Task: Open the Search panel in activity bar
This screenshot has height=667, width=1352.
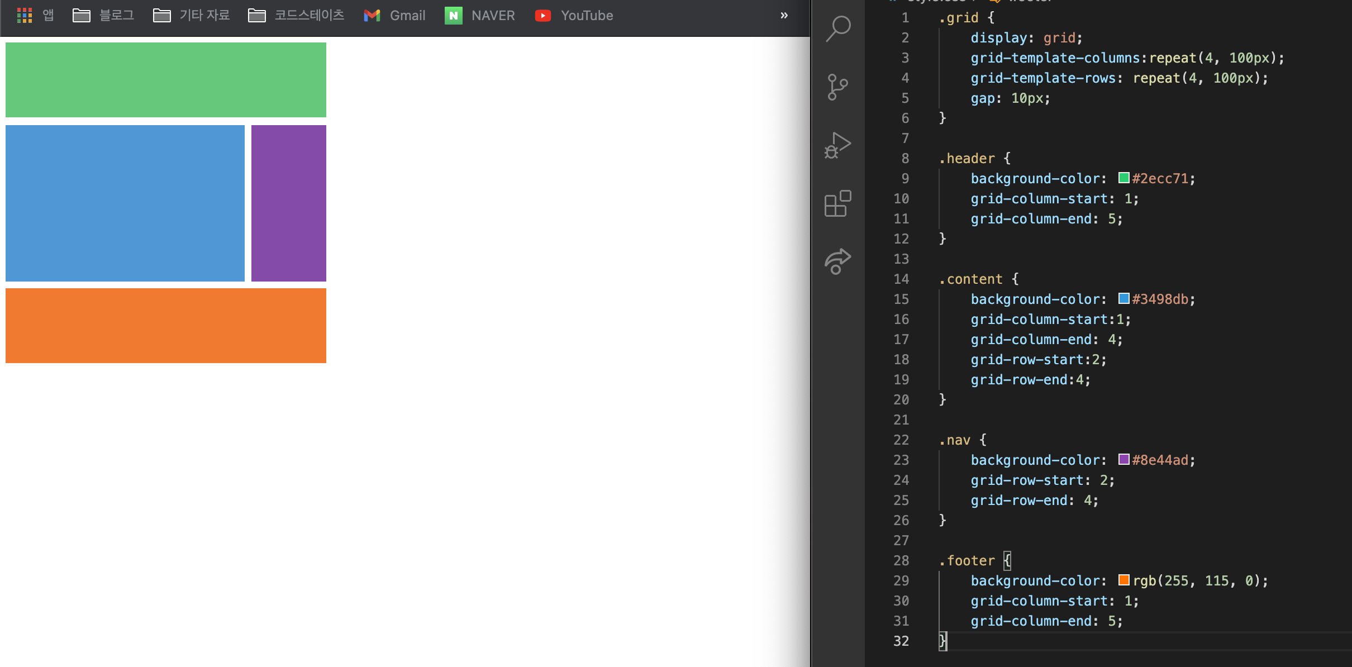Action: click(838, 28)
